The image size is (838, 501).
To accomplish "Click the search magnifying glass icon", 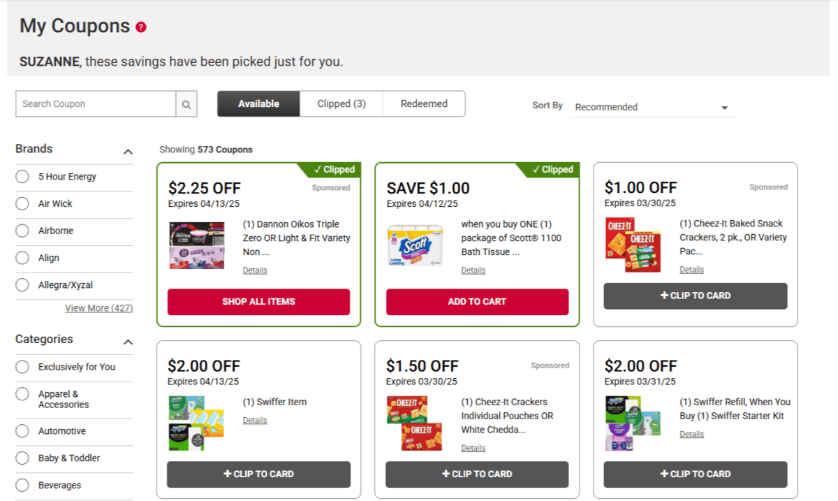I will click(x=186, y=104).
